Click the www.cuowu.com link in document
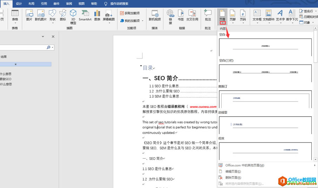 tap(203, 106)
